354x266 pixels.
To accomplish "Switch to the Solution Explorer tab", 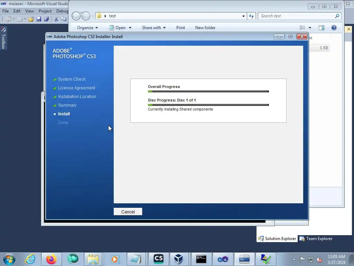I will pos(277,238).
